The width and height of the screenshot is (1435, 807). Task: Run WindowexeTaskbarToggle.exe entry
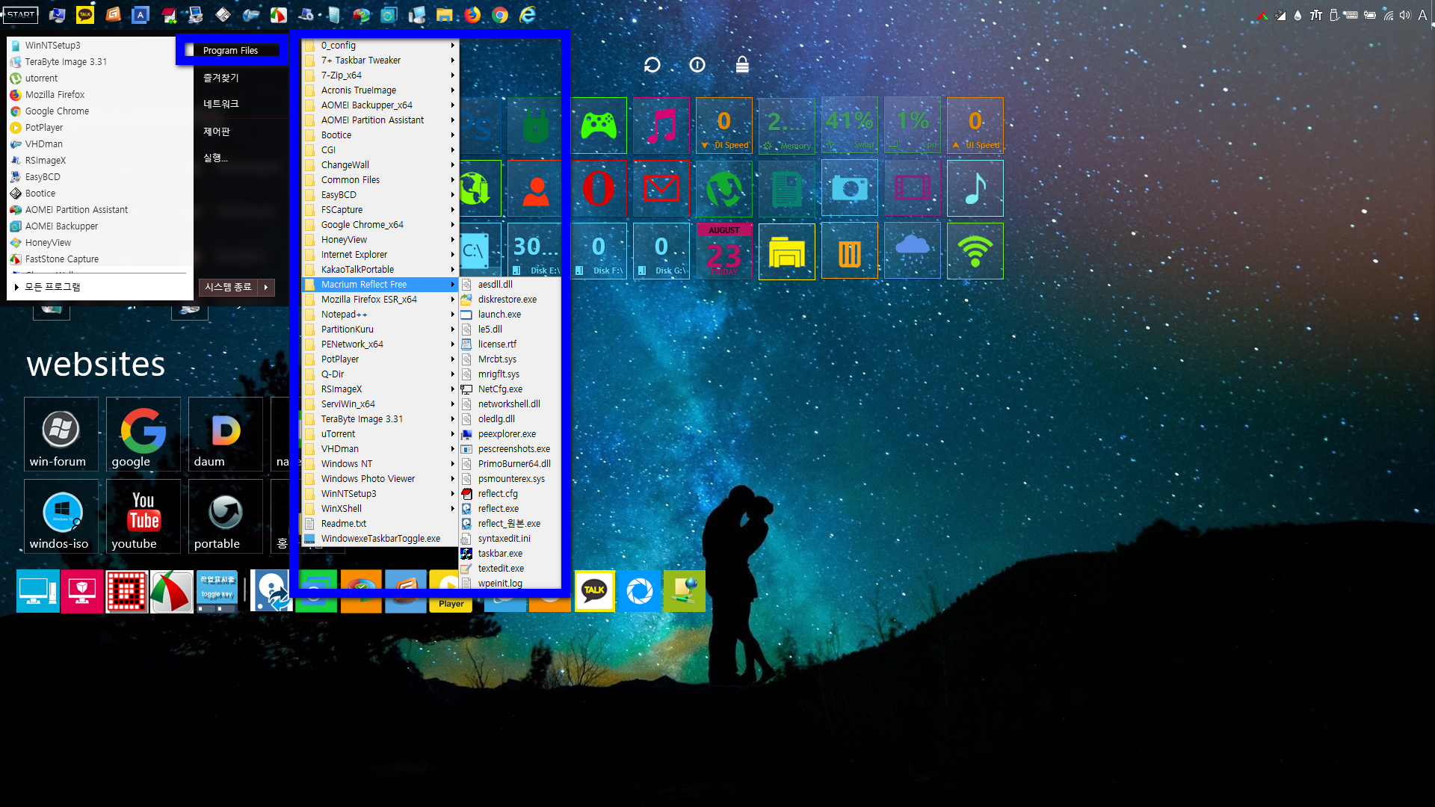tap(380, 539)
